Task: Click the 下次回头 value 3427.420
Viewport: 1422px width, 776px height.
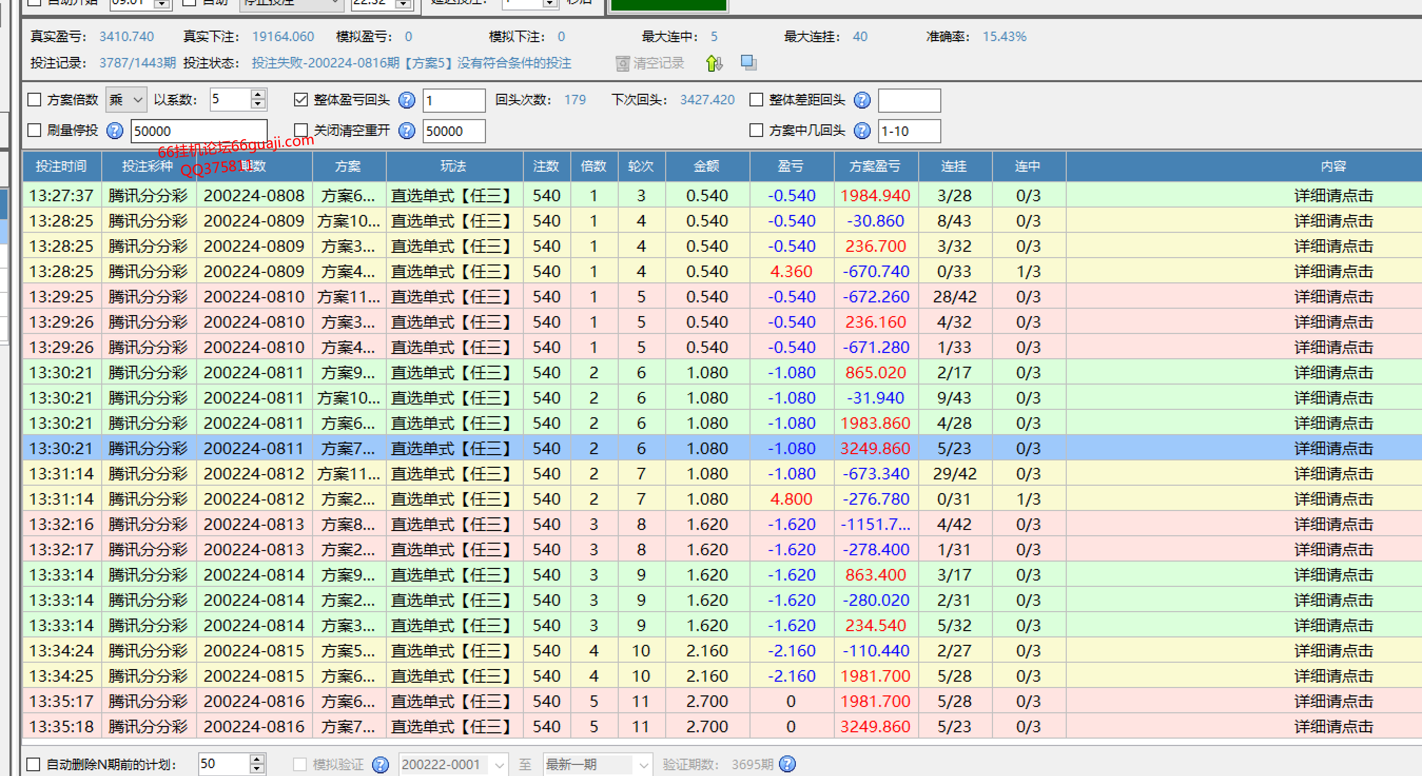Action: (707, 100)
